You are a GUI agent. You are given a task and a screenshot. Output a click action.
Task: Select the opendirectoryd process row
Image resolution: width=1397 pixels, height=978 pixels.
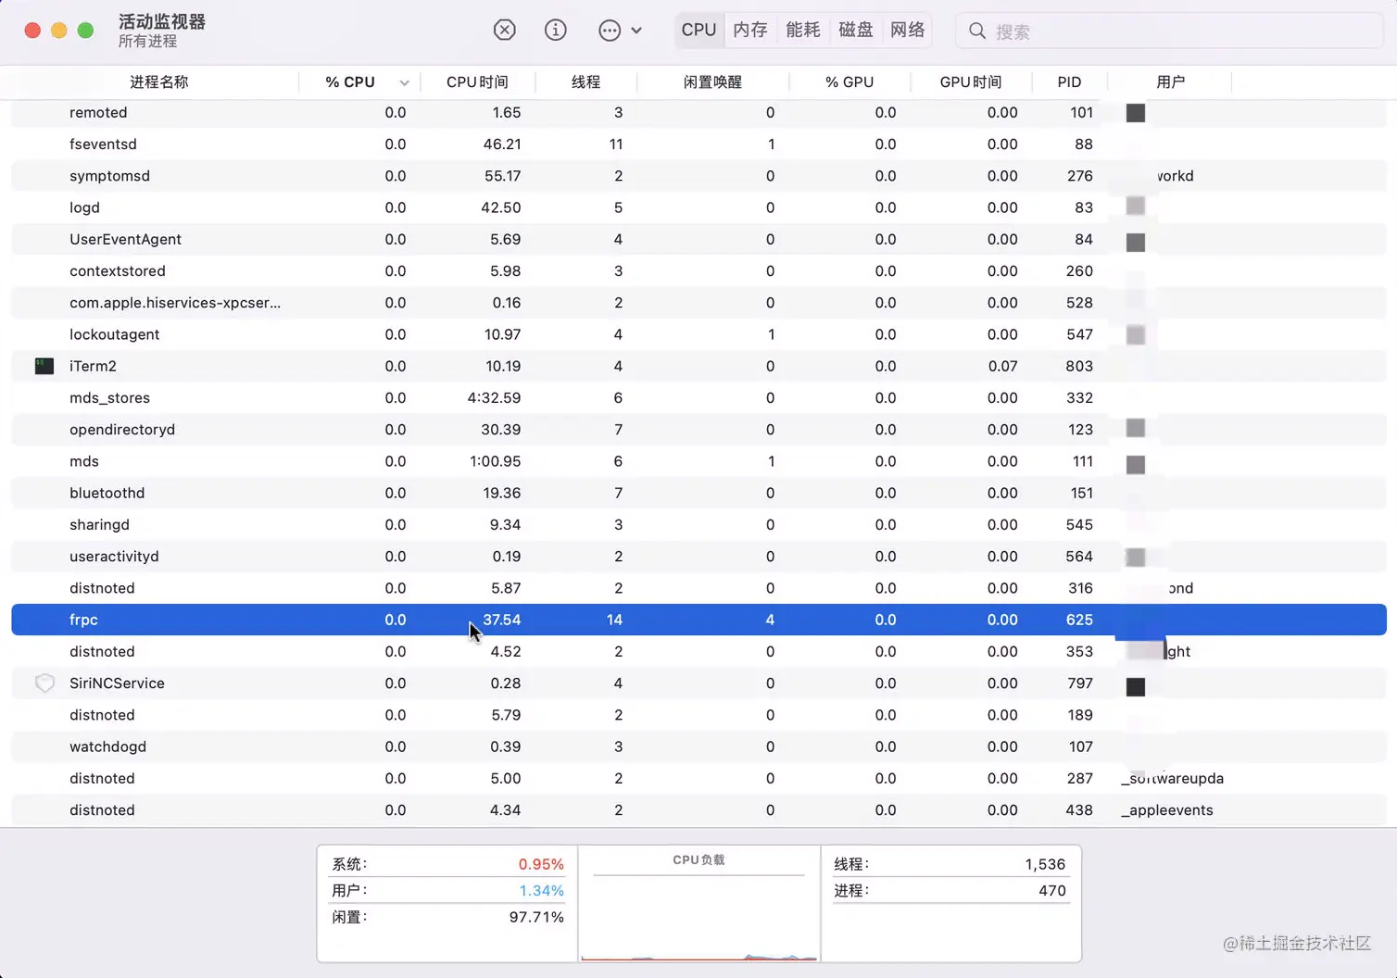pyautogui.click(x=698, y=430)
